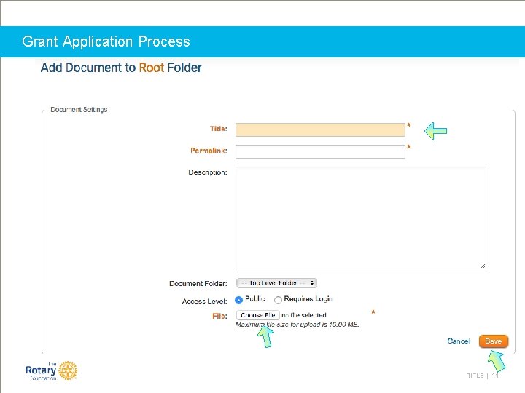Click the Cancel link

click(459, 341)
